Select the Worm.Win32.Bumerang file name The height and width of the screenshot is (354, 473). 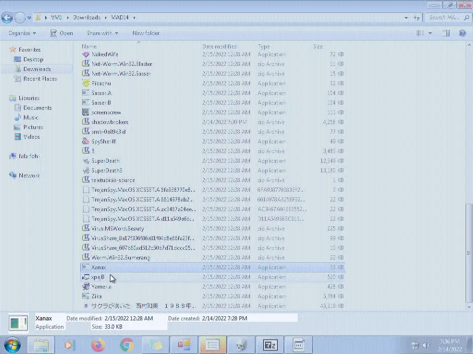click(121, 258)
